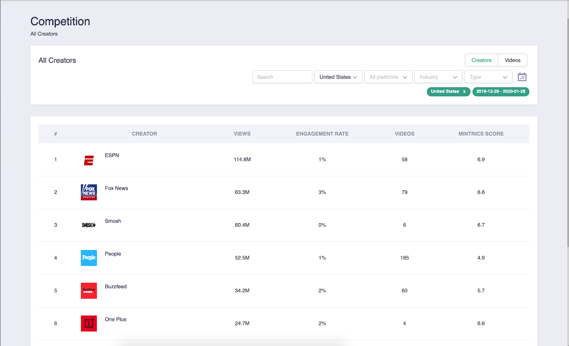
Task: Click the Buzzfeed Video logo
Action: (x=89, y=291)
